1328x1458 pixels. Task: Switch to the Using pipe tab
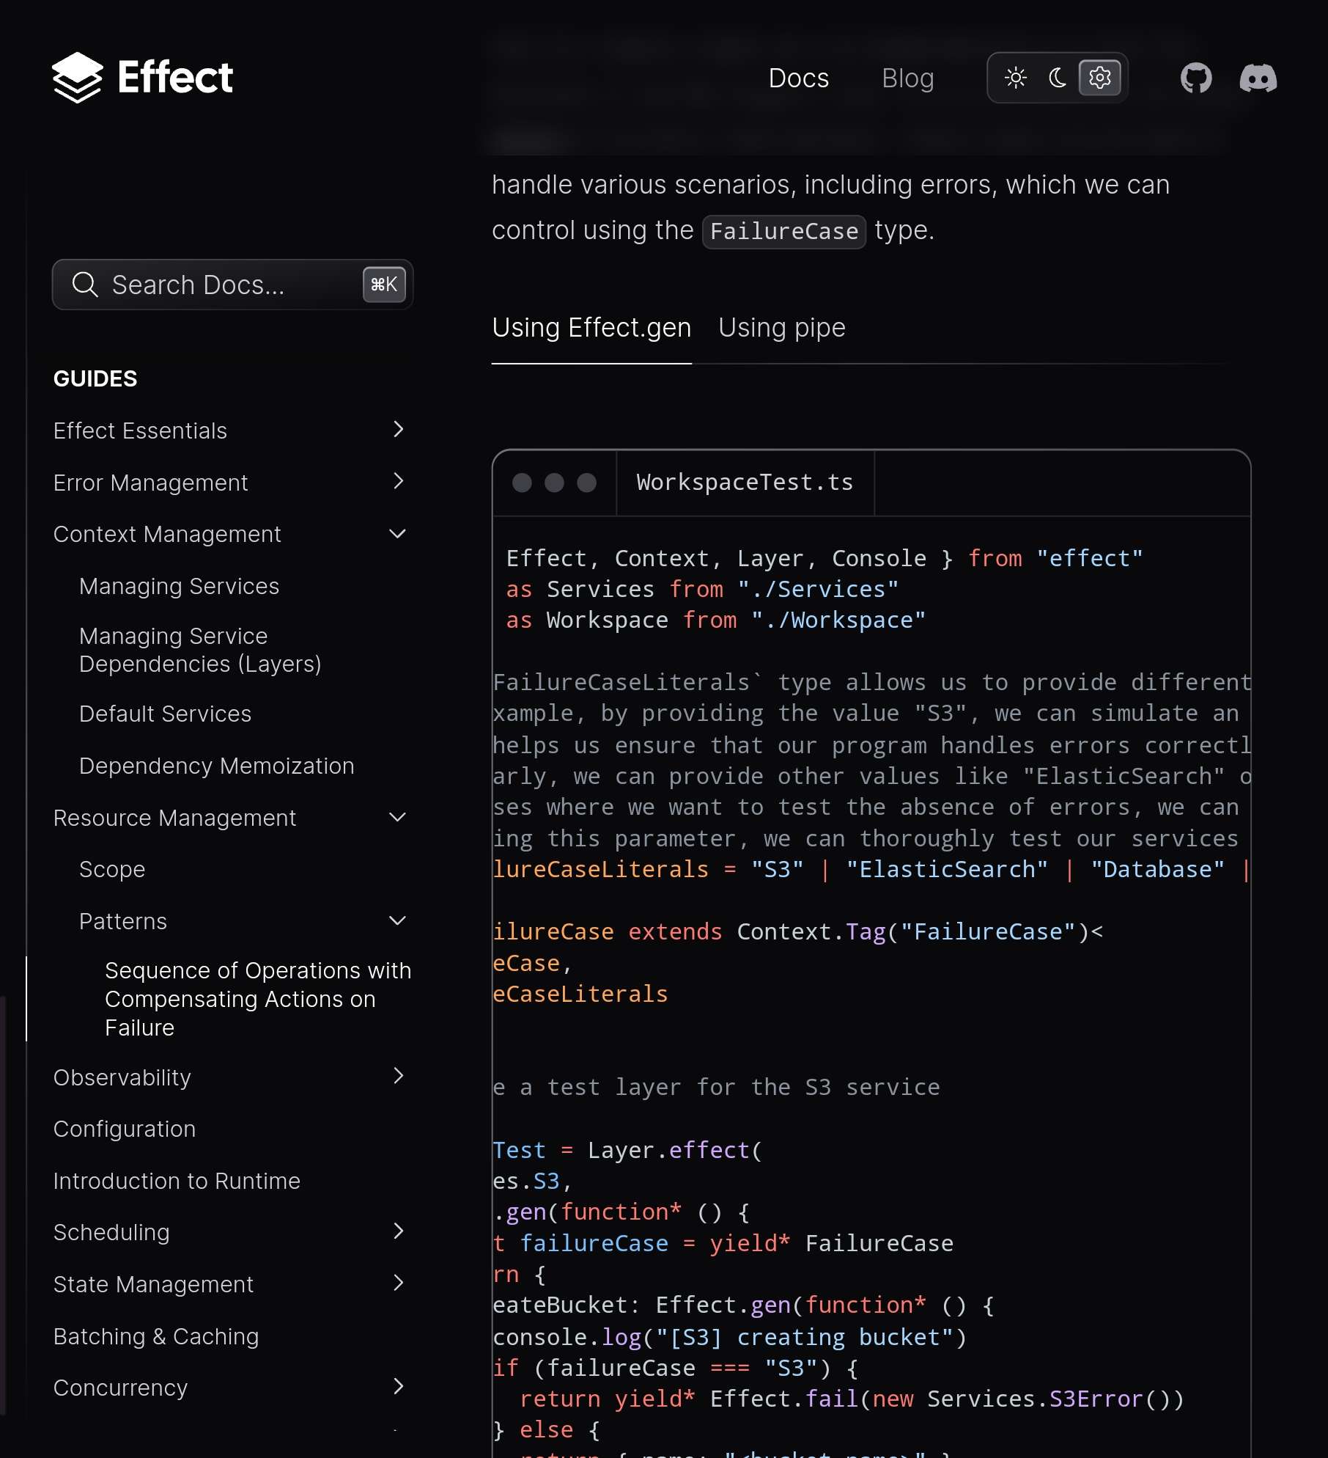[x=781, y=328]
